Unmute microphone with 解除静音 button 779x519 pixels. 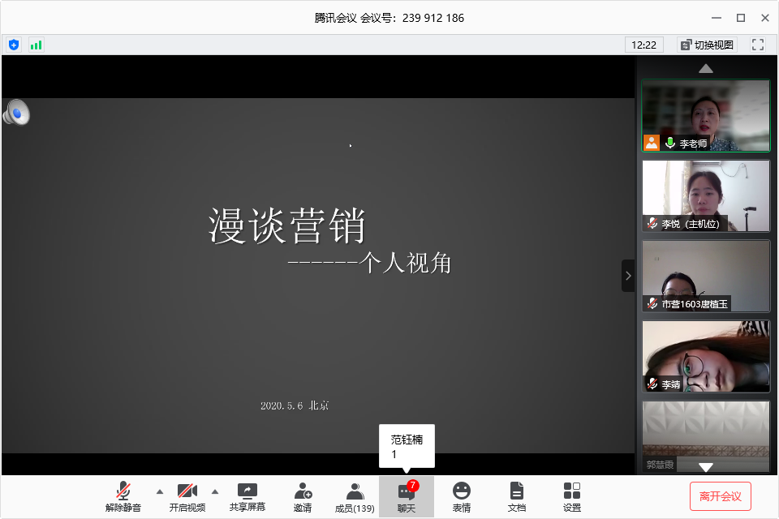(x=123, y=497)
